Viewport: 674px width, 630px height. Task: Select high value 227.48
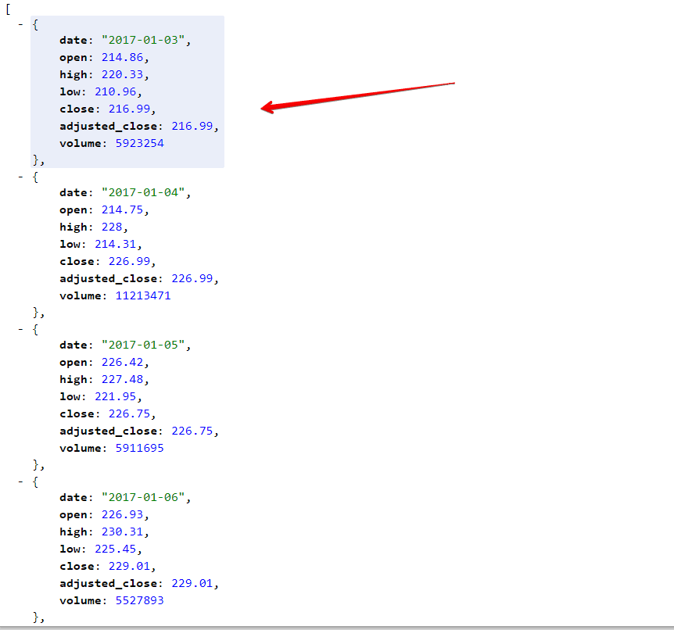pyautogui.click(x=122, y=379)
